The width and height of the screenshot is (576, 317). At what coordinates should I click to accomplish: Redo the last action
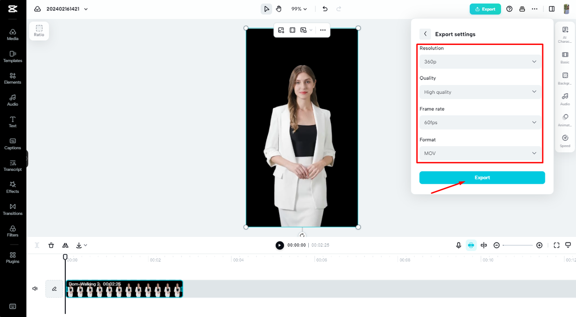[338, 9]
